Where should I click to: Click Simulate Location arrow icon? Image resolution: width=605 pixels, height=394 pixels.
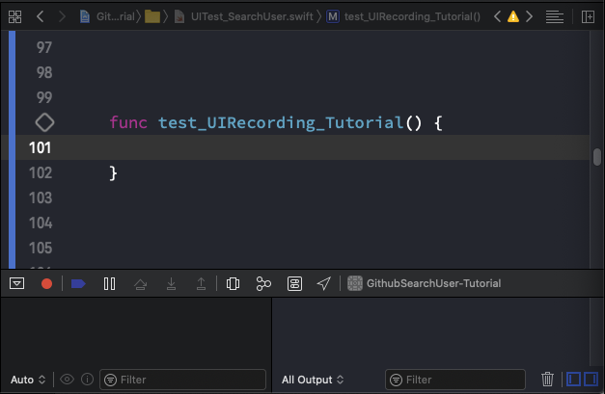coord(324,283)
